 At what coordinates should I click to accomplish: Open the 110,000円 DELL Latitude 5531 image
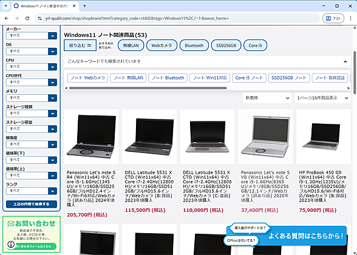(x=208, y=137)
